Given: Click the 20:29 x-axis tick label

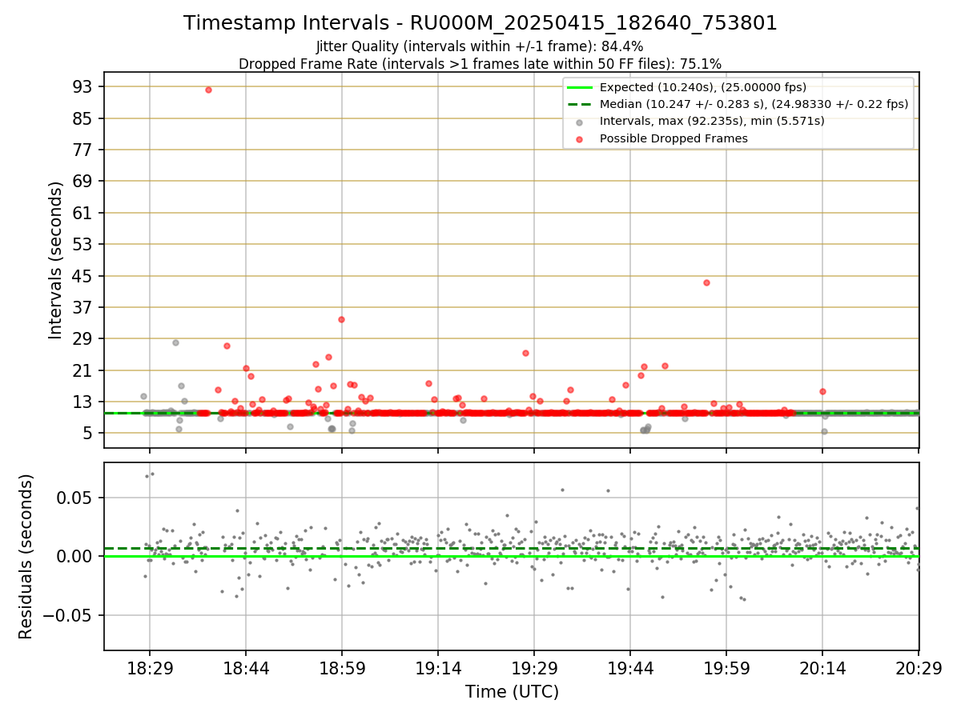Looking at the screenshot, I should click(919, 668).
